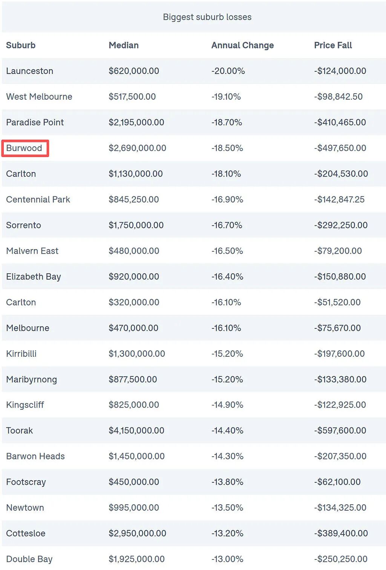The width and height of the screenshot is (386, 570).
Task: Click the Kirribilli suburb name
Action: pyautogui.click(x=21, y=354)
